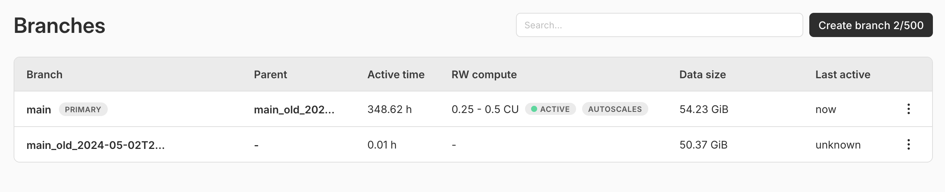
Task: Click the Create branch 2/500 button
Action: click(871, 25)
